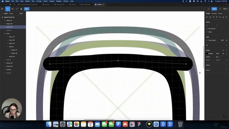The width and height of the screenshot is (229, 129).
Task: Add an export setting with plus icon
Action: click(226, 70)
